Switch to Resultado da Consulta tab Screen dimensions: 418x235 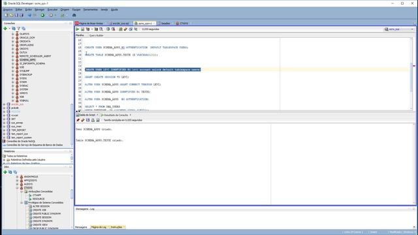coord(116,115)
